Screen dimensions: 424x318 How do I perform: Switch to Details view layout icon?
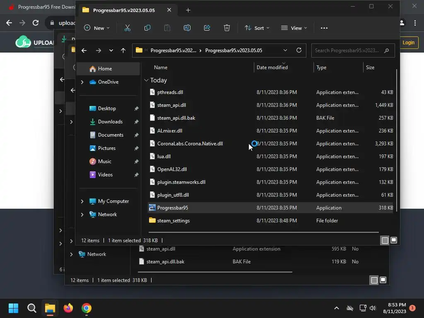pyautogui.click(x=385, y=240)
